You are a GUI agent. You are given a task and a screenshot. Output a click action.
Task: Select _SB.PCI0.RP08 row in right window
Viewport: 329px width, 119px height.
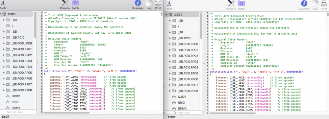[x=182, y=91]
